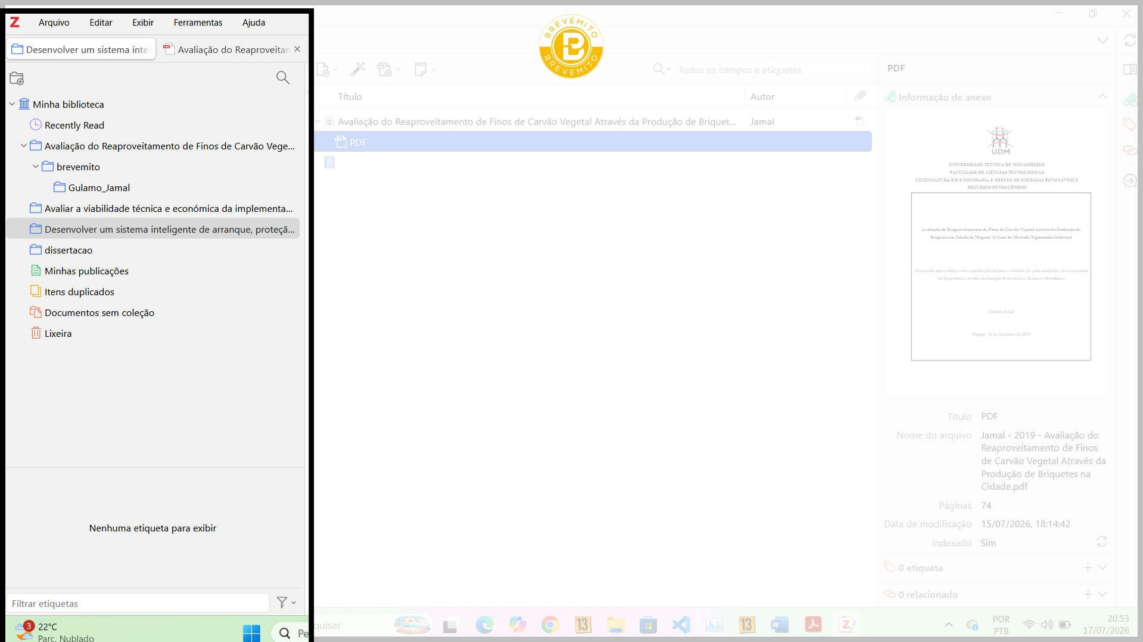This screenshot has width=1143, height=642.
Task: Add a tag with the plus icon
Action: 1088,568
